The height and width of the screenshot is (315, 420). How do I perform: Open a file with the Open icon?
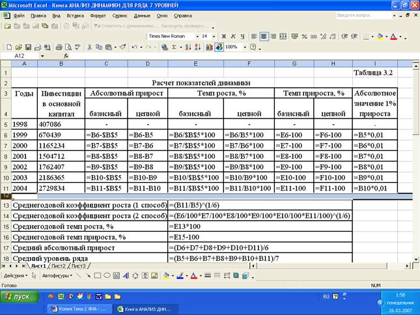(18, 48)
